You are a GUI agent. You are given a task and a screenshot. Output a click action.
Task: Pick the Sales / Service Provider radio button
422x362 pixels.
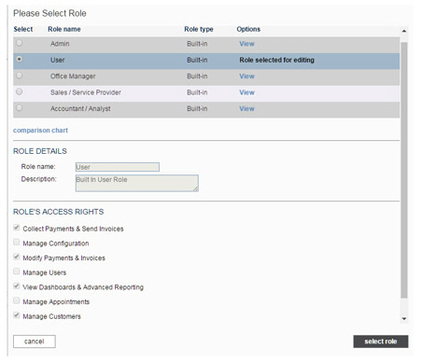click(x=20, y=91)
